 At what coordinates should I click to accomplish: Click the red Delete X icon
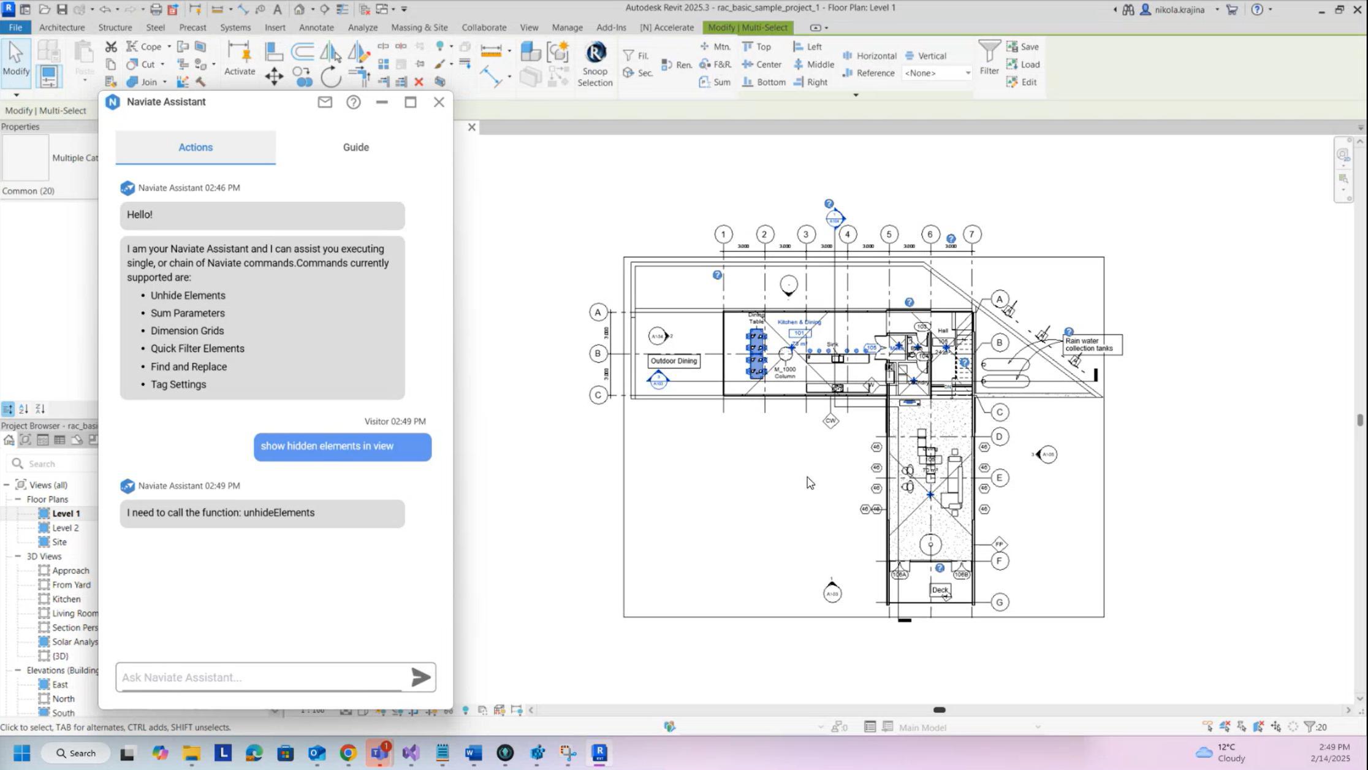[419, 82]
